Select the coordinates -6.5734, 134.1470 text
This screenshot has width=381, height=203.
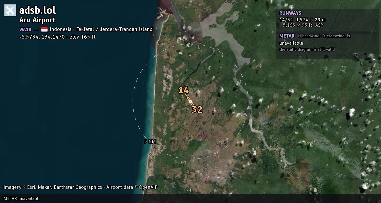coord(42,37)
